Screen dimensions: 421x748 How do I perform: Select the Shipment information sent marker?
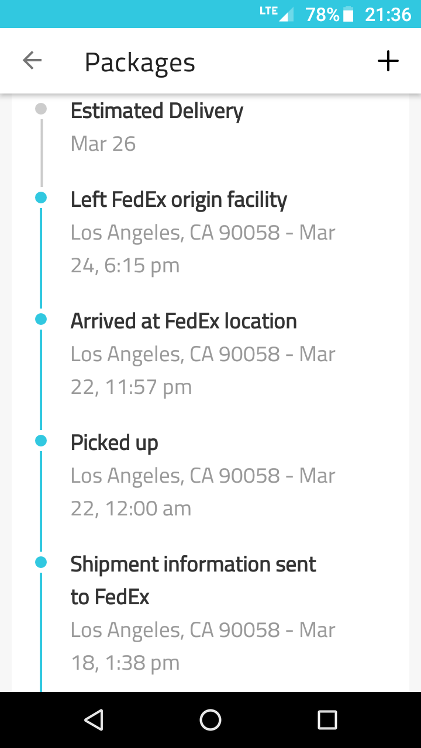41,562
